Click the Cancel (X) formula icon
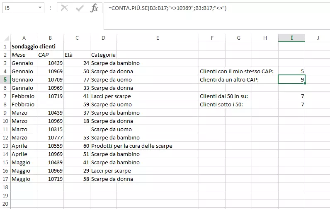The image size is (330, 209). tap(64, 8)
